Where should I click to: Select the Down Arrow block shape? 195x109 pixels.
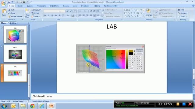(x=141, y=13)
